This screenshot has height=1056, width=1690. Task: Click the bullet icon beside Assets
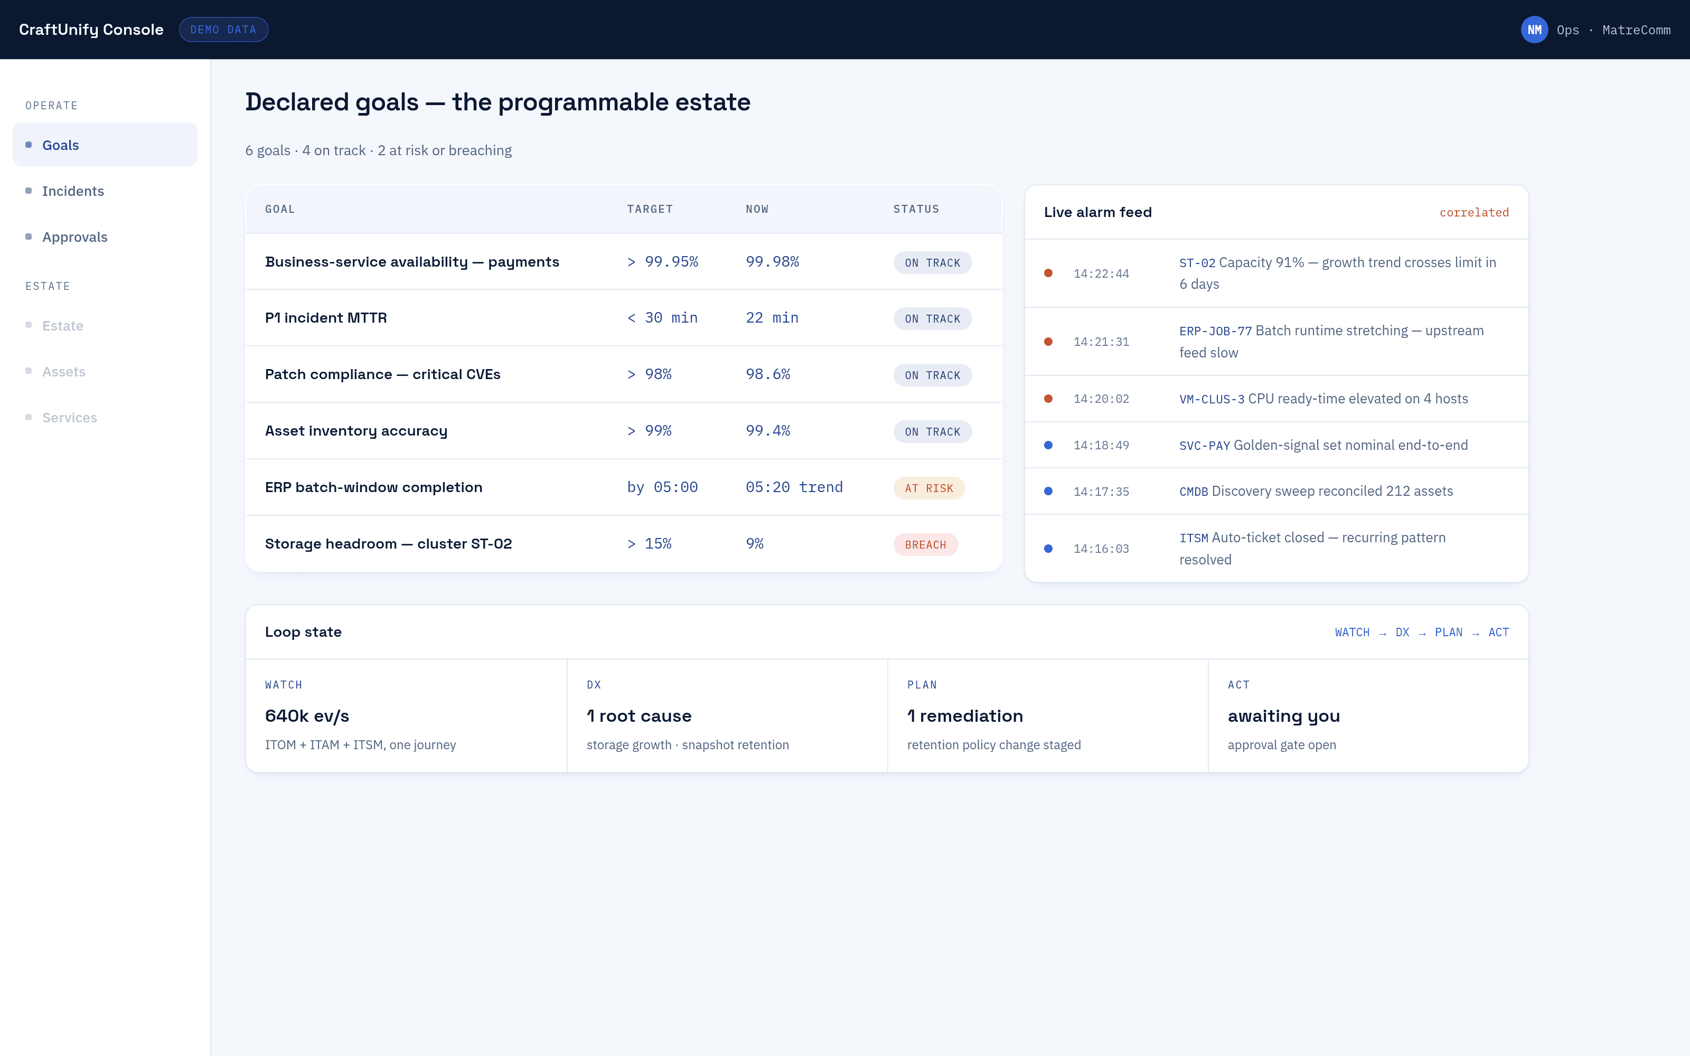(29, 371)
